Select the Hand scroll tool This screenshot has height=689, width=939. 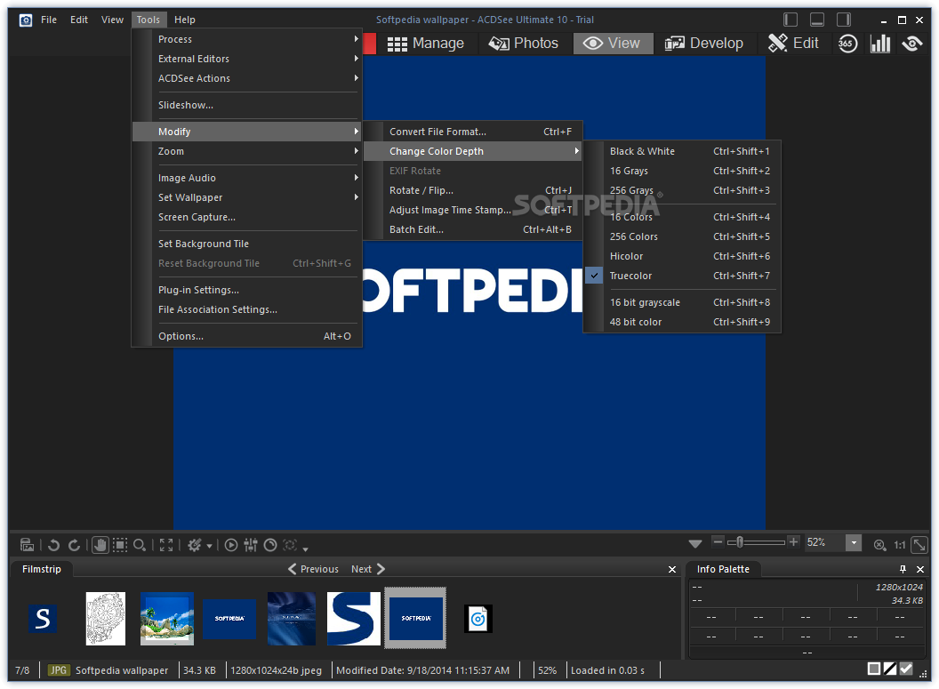[x=100, y=545]
